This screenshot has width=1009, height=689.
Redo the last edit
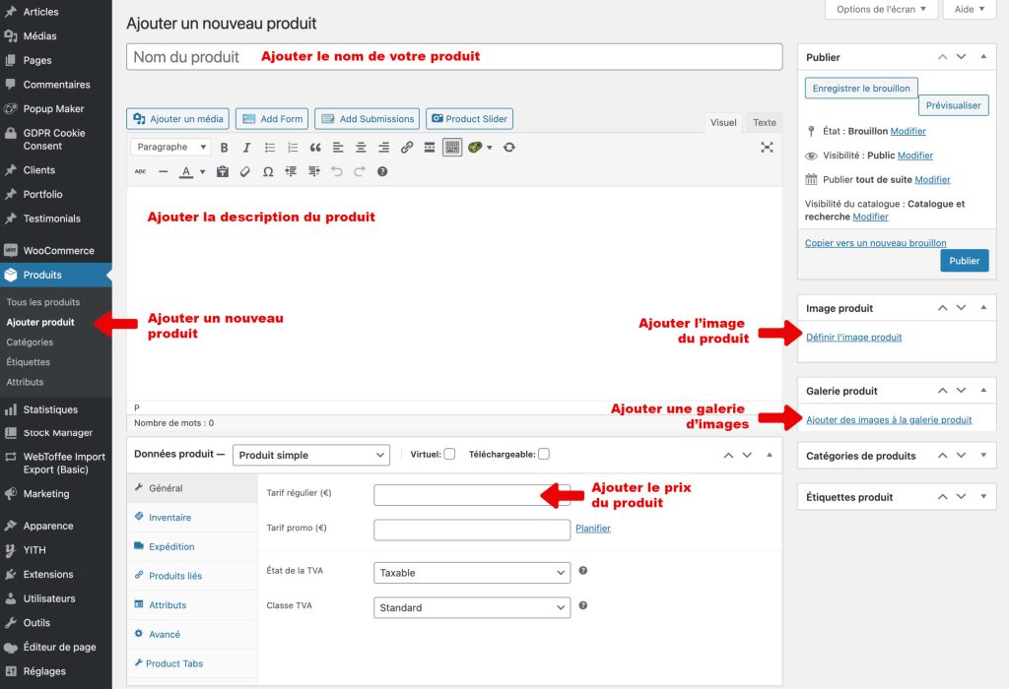point(360,171)
